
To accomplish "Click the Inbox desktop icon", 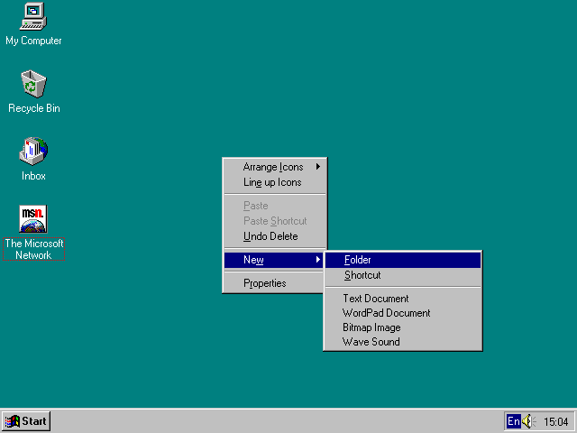I will pos(33,152).
